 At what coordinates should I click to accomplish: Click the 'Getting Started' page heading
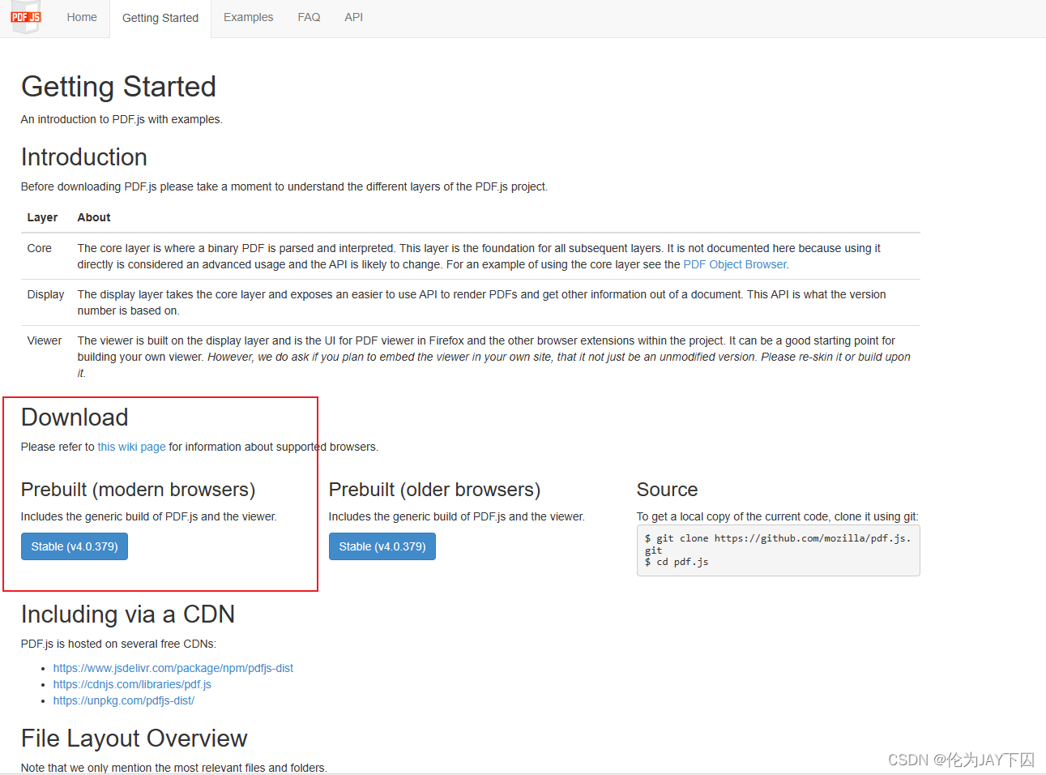(118, 87)
